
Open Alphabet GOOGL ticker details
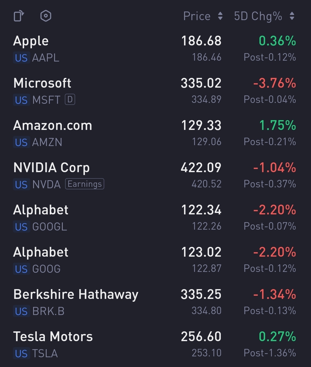(x=50, y=227)
